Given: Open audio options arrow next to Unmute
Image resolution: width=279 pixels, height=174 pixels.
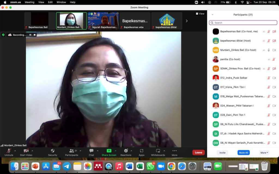Looking at the screenshot, I should [15, 151].
